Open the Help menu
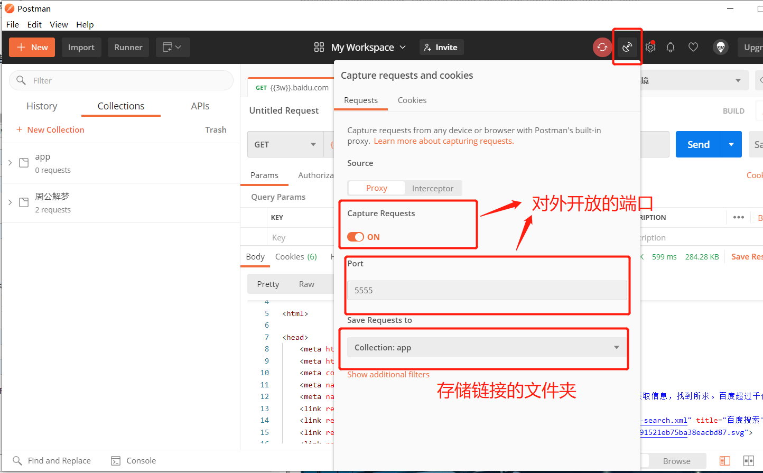Screen dimensions: 763x473 click(x=85, y=24)
